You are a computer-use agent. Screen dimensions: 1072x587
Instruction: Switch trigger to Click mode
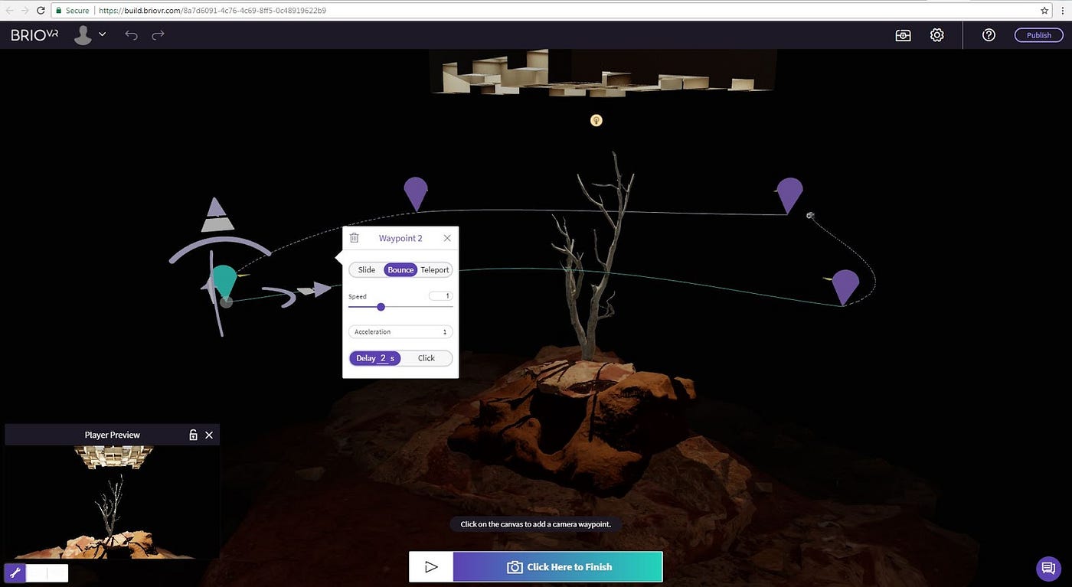tap(427, 358)
